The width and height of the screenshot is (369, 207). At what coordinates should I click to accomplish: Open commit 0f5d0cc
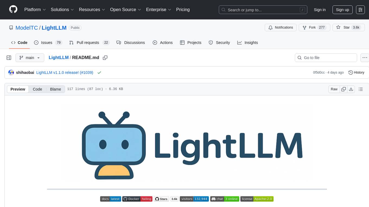tap(319, 73)
